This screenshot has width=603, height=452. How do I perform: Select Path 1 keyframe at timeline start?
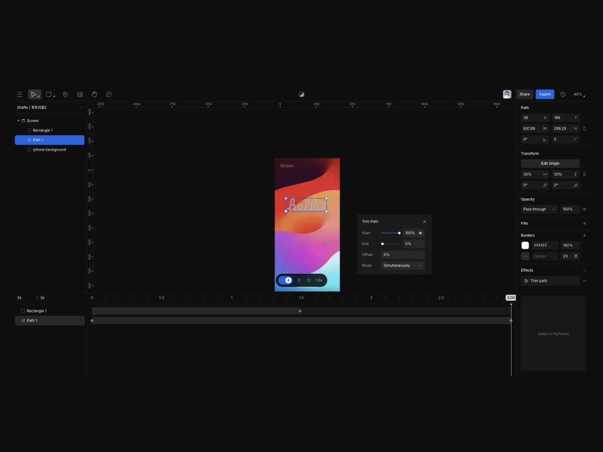pos(92,320)
